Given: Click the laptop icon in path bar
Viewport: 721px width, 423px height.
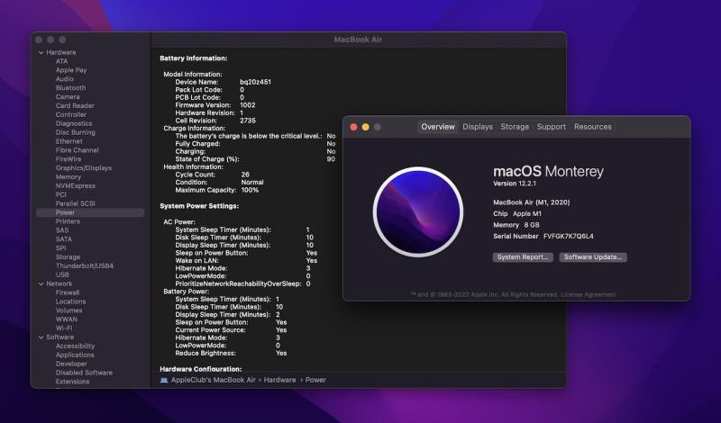Looking at the screenshot, I should (x=164, y=381).
